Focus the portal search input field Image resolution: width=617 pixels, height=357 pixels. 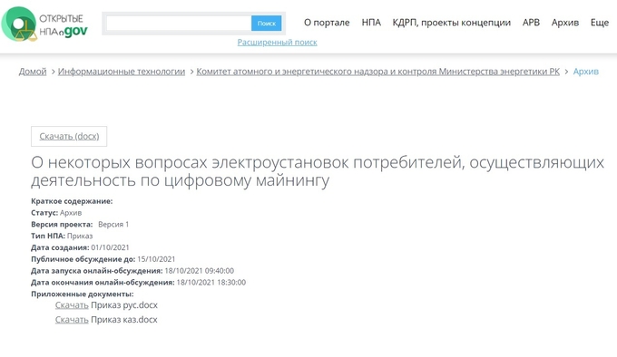coord(179,24)
